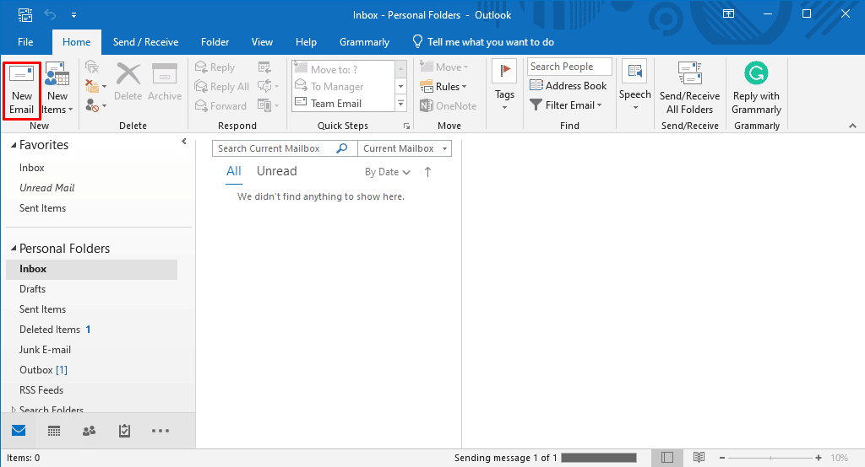
Task: Click Tell me what you want to do
Action: click(x=483, y=42)
